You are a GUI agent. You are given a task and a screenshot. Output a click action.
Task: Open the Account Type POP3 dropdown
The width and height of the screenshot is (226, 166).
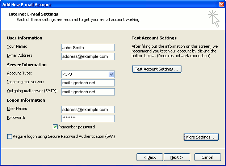click(111, 75)
